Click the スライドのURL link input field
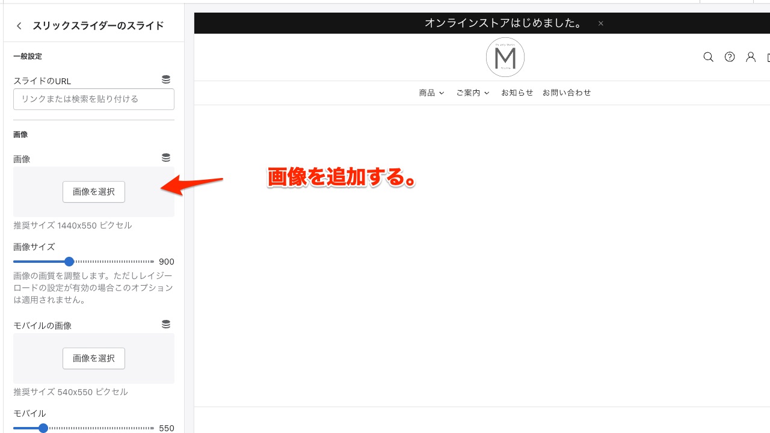The image size is (770, 433). click(94, 99)
